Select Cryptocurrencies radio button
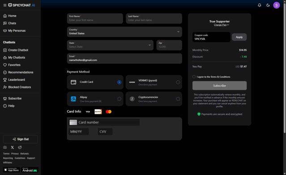 pos(178,99)
